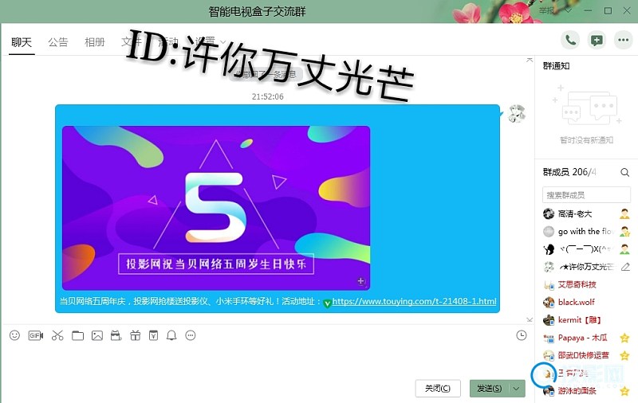
Task: Switch to the 公告 tab
Action: click(57, 42)
